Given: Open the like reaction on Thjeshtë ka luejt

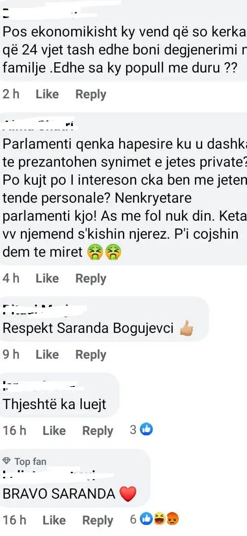Looking at the screenshot, I should (146, 430).
